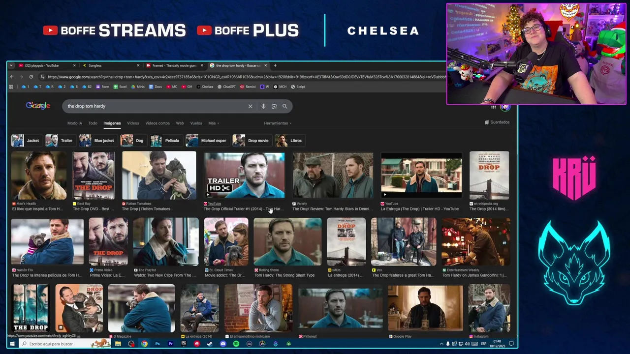Open the Remini bookmark
Screen dimensions: 630x354
coord(248,87)
